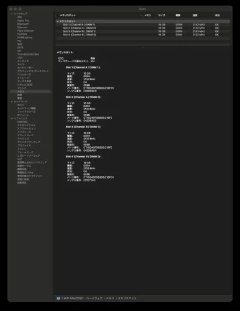Select Ethernet in the sidebar
240x311 pixels.
[22, 27]
